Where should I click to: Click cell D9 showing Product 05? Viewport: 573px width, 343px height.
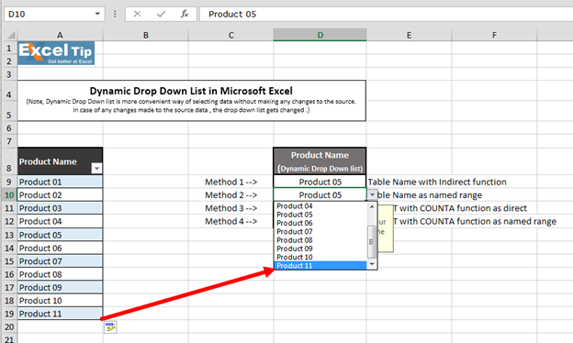[x=320, y=182]
